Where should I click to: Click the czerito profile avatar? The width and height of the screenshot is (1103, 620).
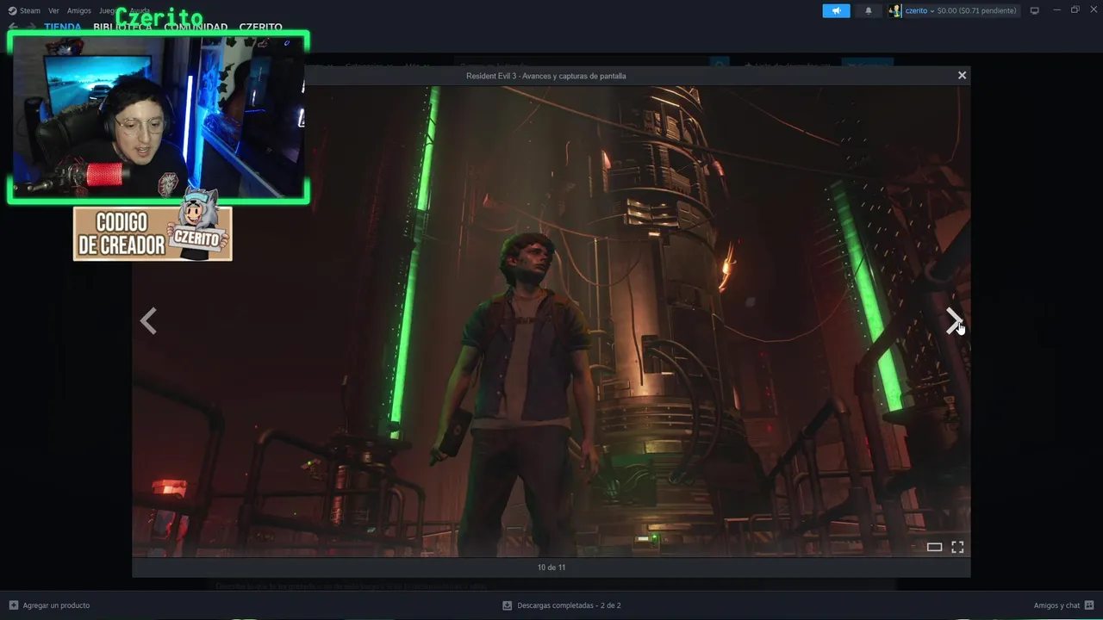(894, 10)
